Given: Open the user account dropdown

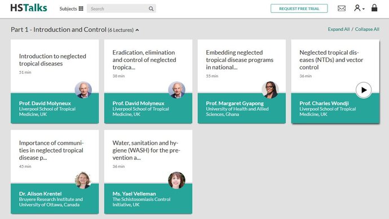Looking at the screenshot, I should pyautogui.click(x=359, y=8).
